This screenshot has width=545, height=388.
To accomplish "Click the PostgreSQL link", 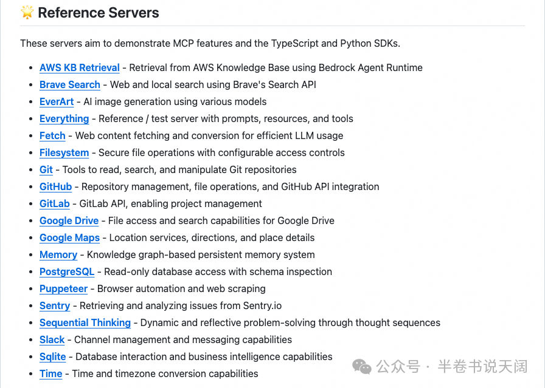I will (67, 272).
